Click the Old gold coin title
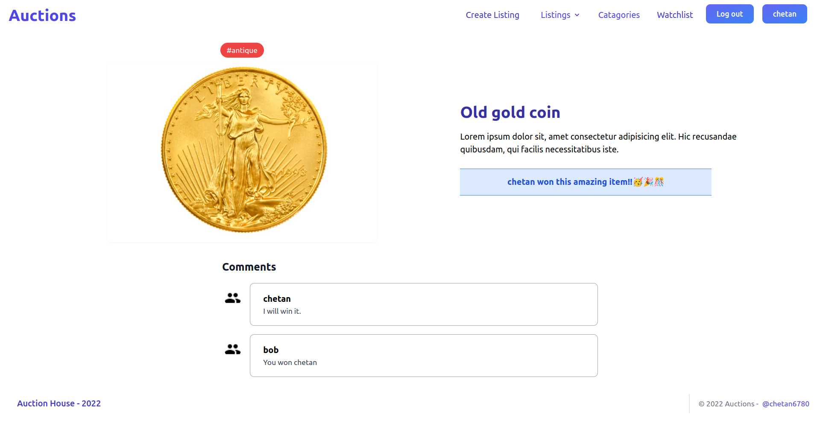The height and width of the screenshot is (432, 820). tap(510, 112)
